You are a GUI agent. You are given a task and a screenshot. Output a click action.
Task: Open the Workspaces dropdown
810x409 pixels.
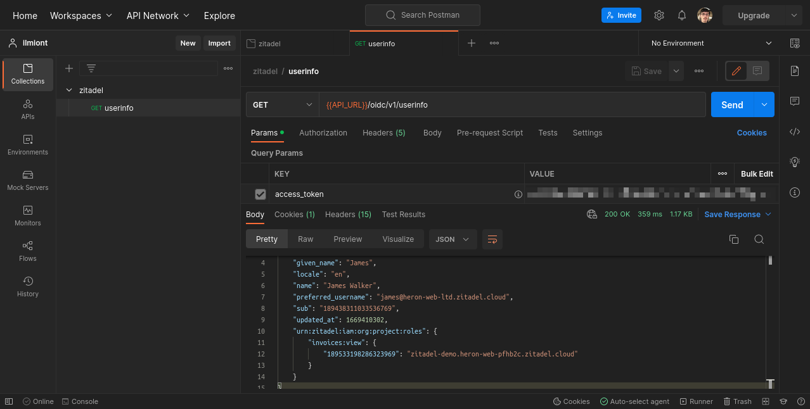coord(81,15)
